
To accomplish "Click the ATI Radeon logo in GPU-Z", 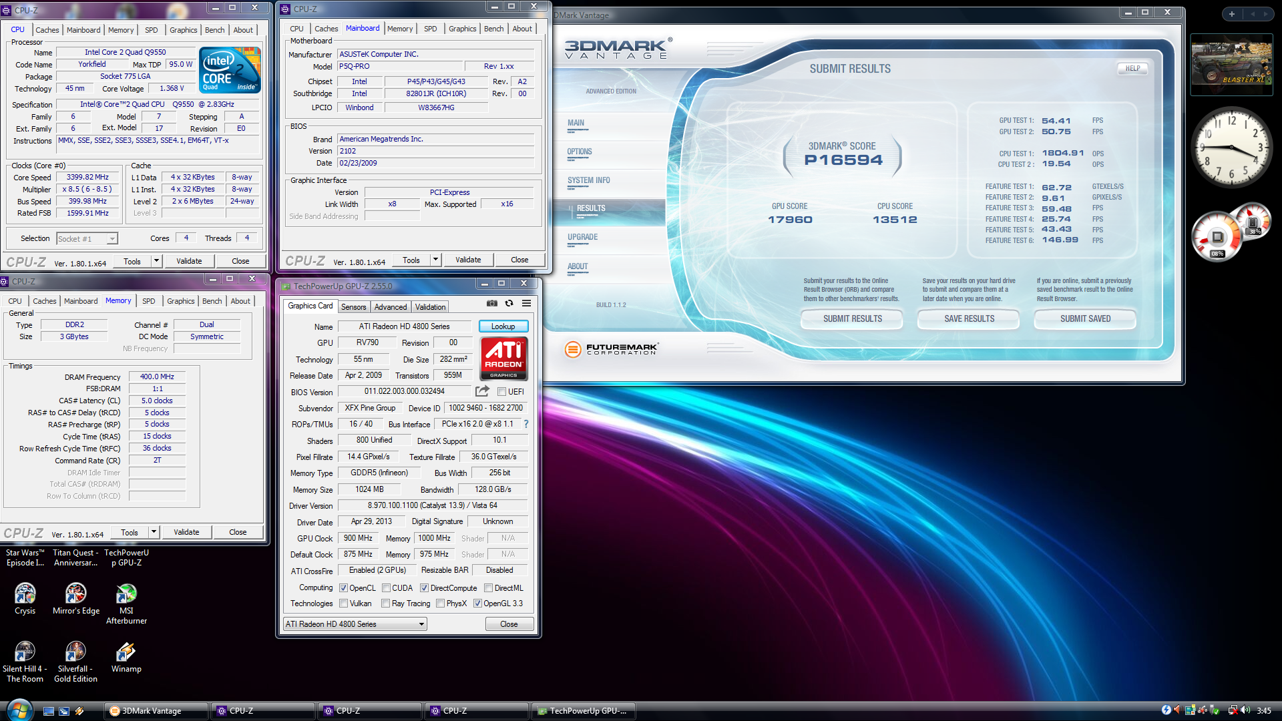I will [504, 358].
